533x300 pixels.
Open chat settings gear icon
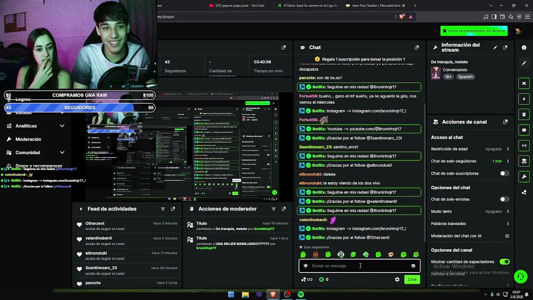click(x=397, y=280)
